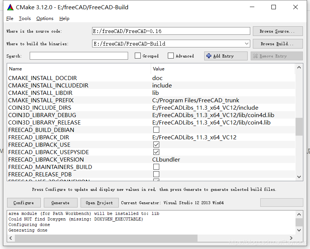The width and height of the screenshot is (310, 249).
Task: Sort by the Name column header
Action: (16, 69)
